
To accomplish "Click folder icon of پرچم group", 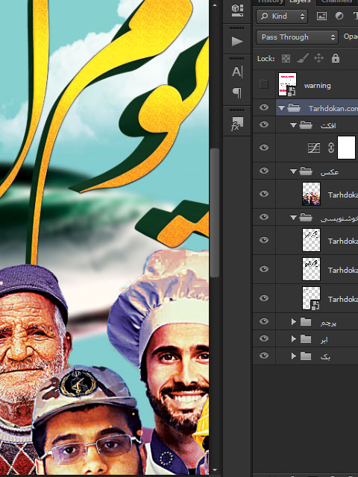I will tap(306, 321).
